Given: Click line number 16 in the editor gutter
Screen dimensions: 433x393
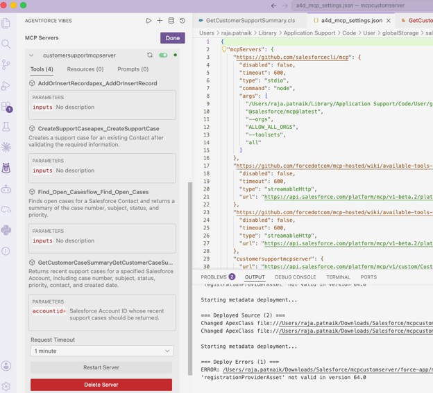Looking at the screenshot, I should pos(206,158).
